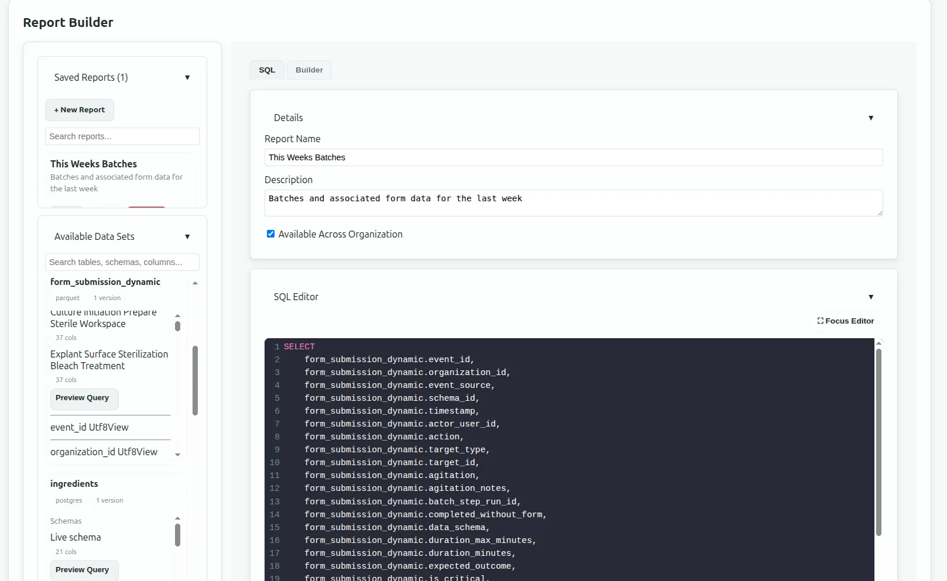This screenshot has width=947, height=581.
Task: Preview Query for ingredients Live schema
Action: tap(84, 570)
